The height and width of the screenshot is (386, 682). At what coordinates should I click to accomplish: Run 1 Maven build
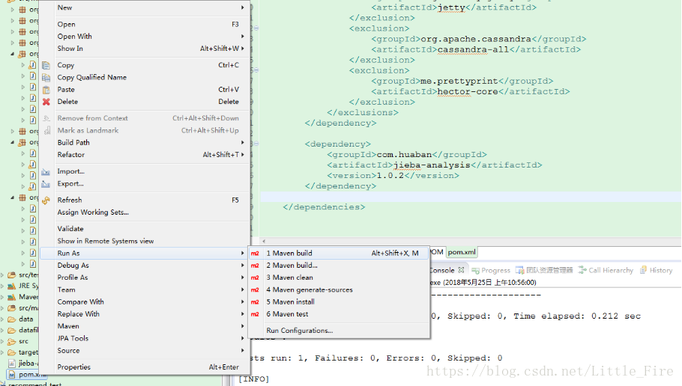click(x=339, y=253)
